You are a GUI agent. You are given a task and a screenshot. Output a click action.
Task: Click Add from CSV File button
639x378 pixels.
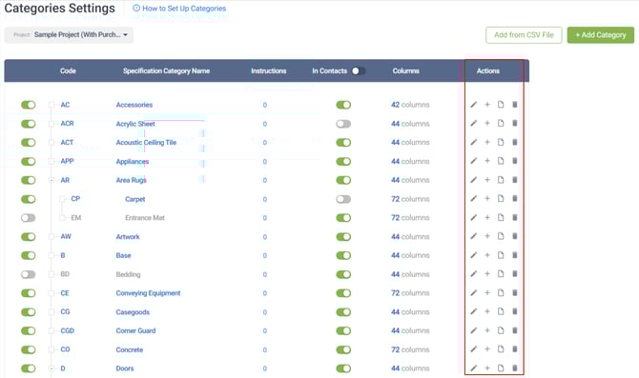[x=524, y=35]
